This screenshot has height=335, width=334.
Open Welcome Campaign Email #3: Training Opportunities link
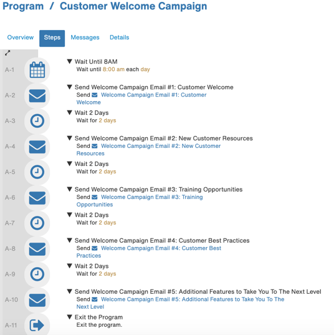pos(140,201)
